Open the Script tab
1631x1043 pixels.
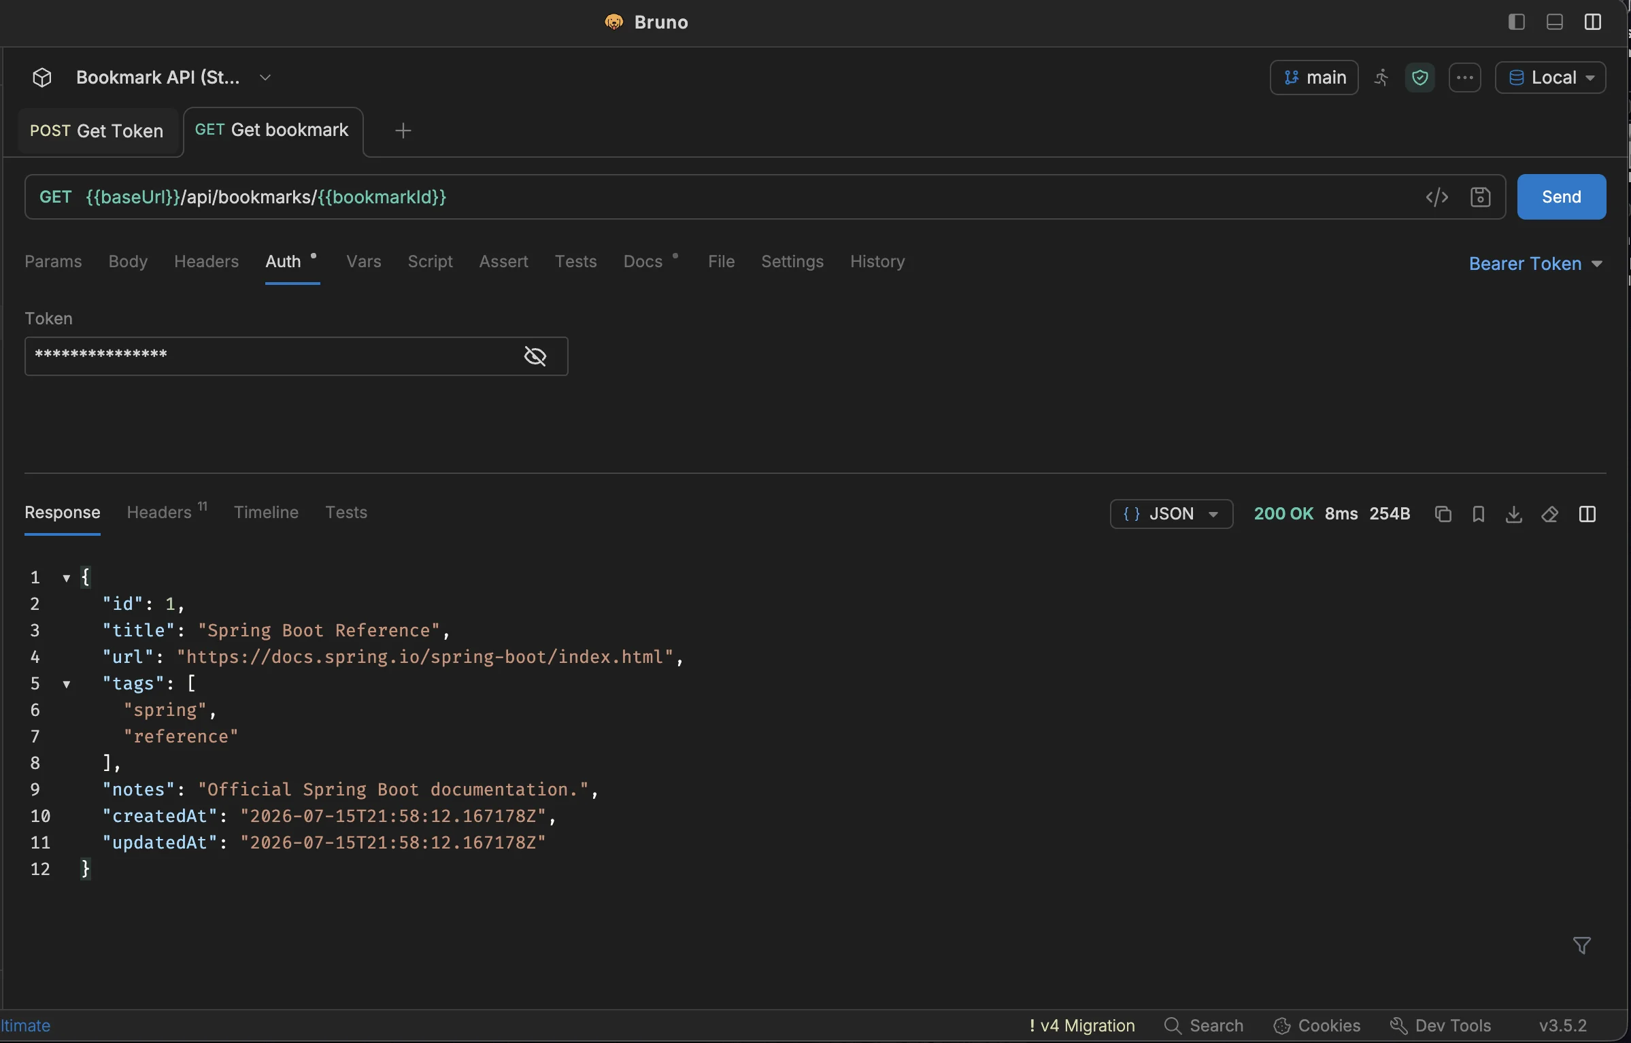pos(430,262)
